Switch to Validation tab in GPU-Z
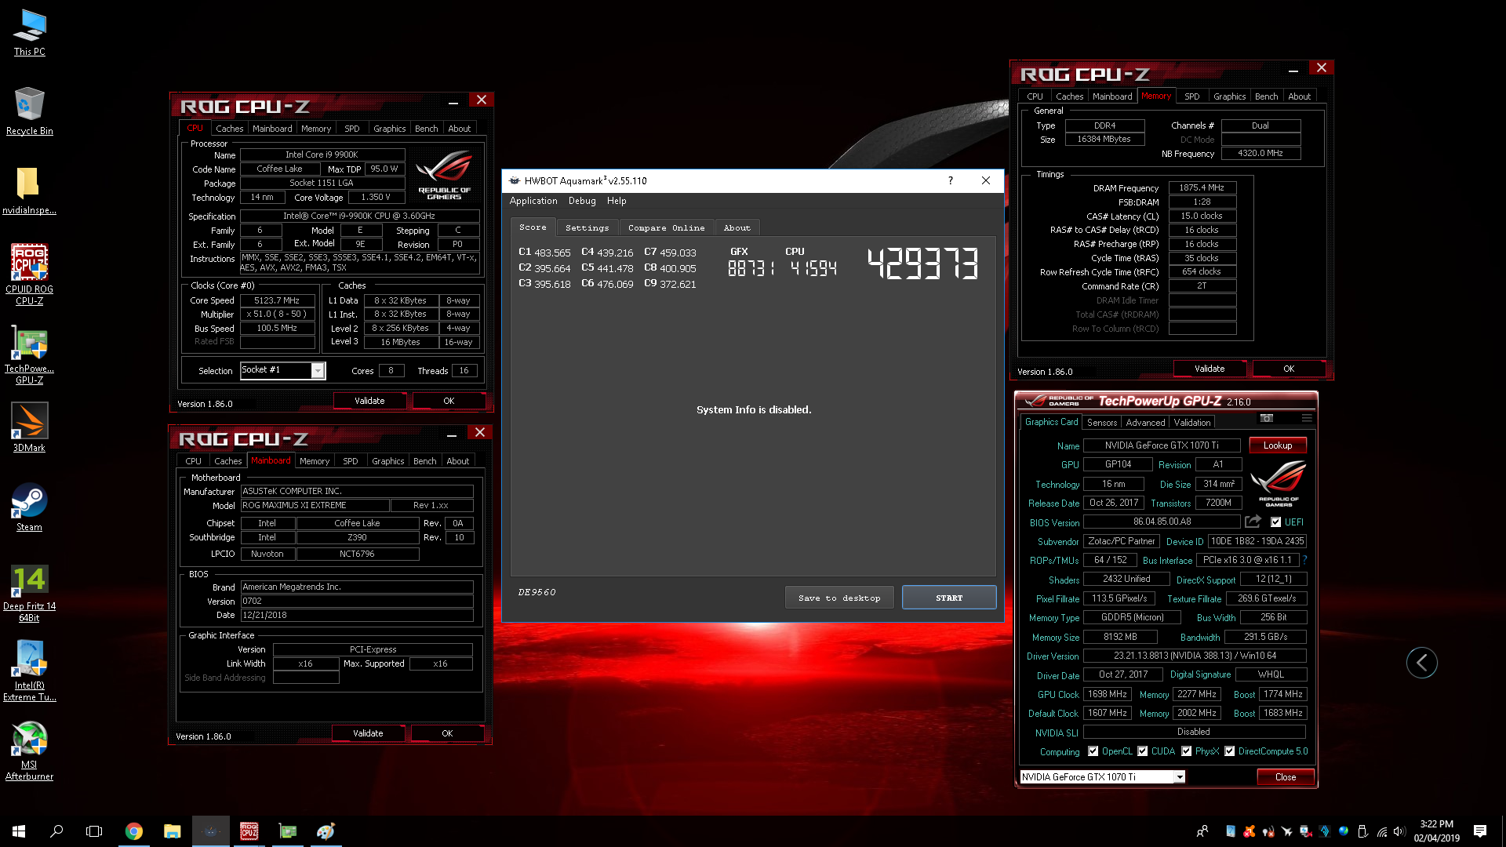This screenshot has height=847, width=1506. coord(1192,423)
